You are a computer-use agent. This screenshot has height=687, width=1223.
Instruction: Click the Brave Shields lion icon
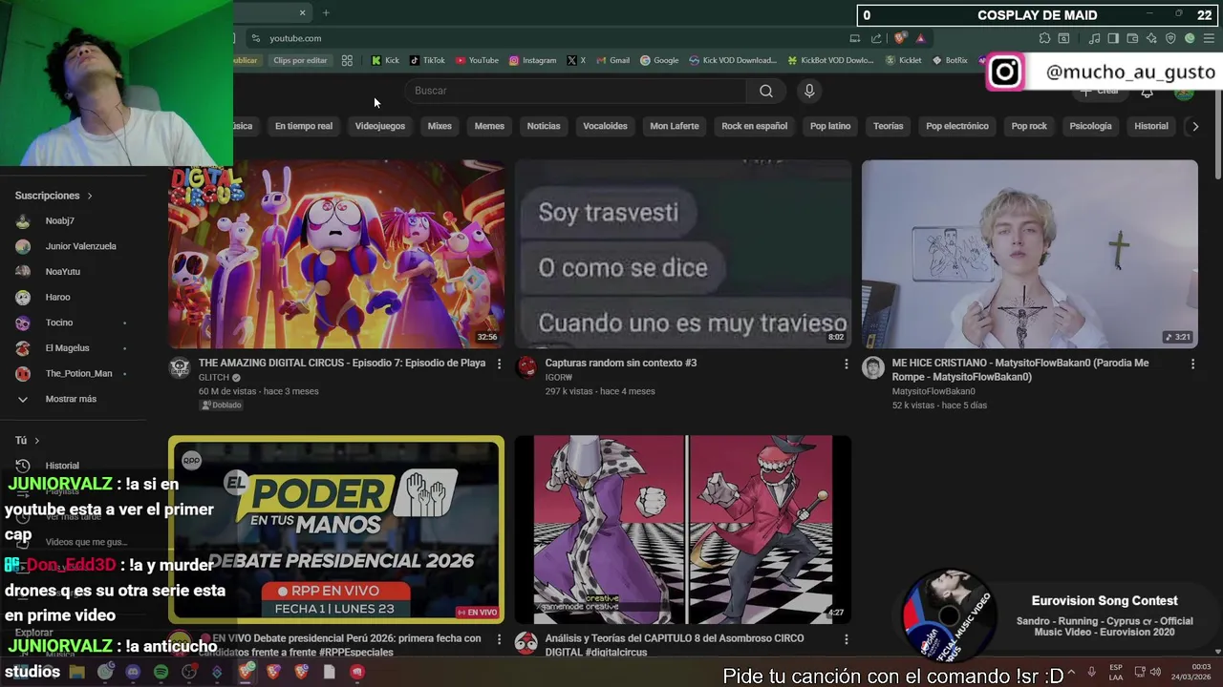[900, 38]
